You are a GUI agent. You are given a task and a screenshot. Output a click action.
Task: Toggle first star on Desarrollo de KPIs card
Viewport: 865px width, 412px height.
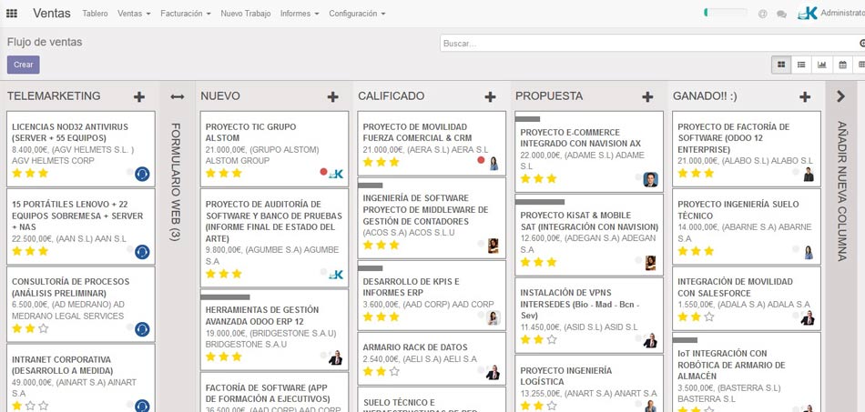368,317
